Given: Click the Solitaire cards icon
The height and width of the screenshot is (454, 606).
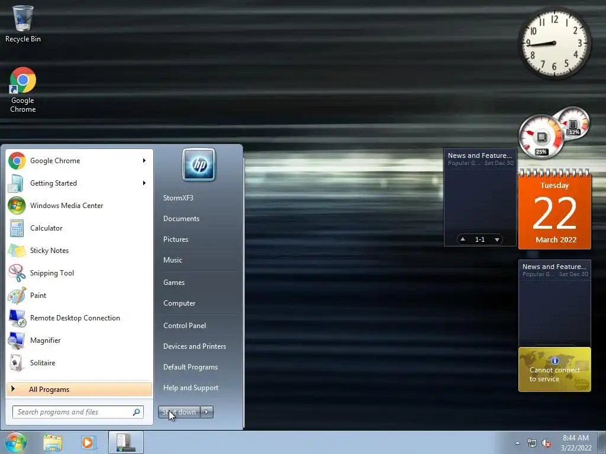Looking at the screenshot, I should (x=16, y=362).
